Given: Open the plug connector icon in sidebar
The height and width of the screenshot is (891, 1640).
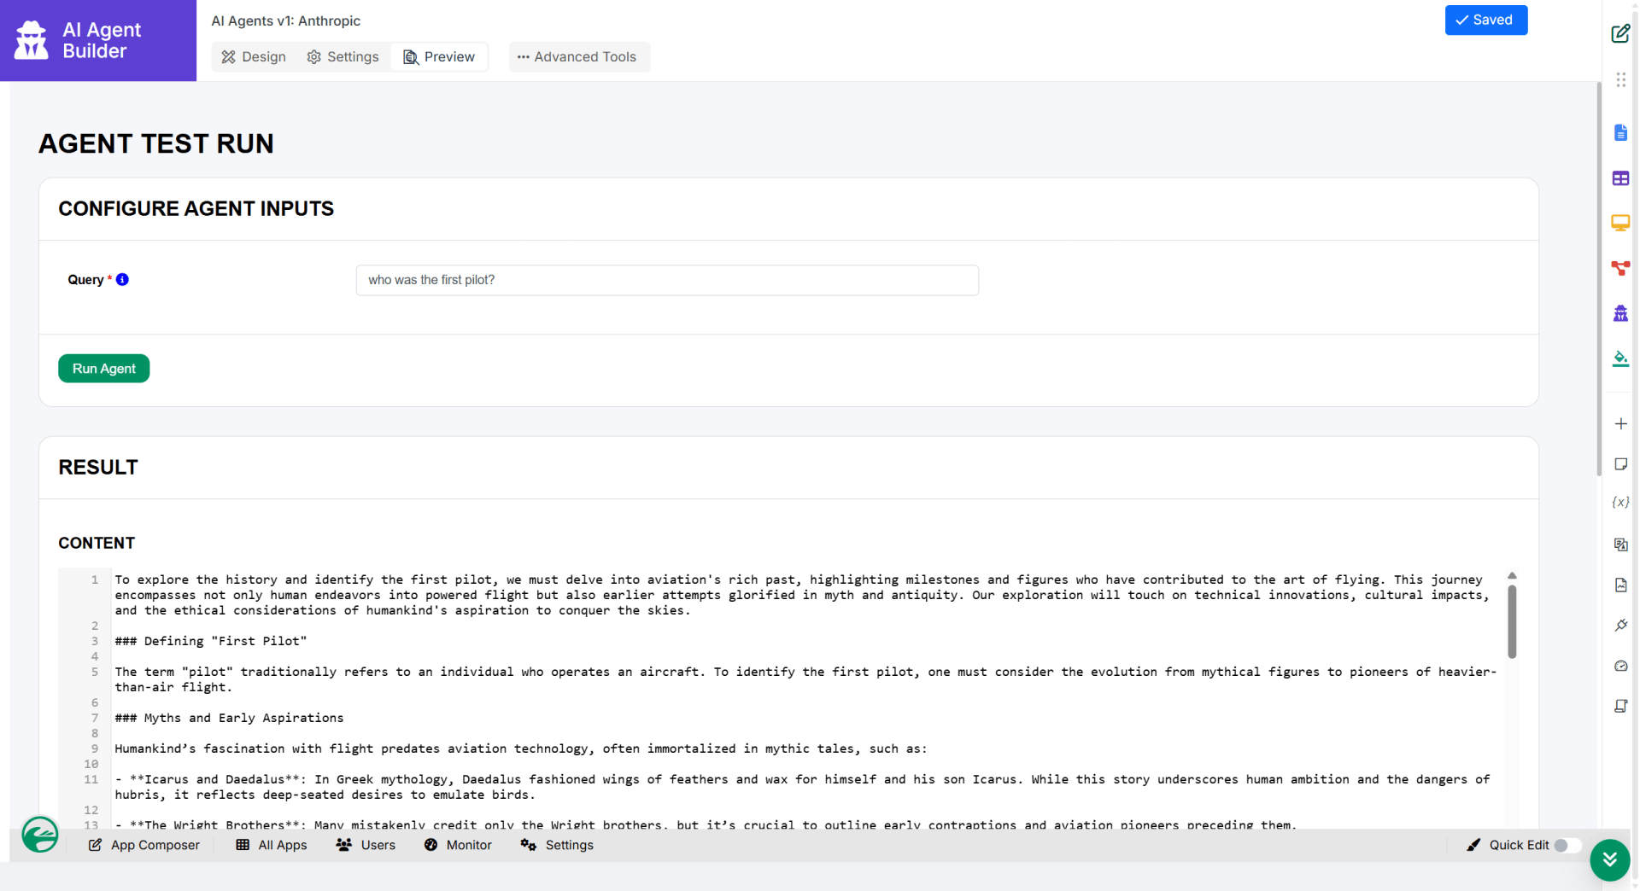Looking at the screenshot, I should point(1619,626).
